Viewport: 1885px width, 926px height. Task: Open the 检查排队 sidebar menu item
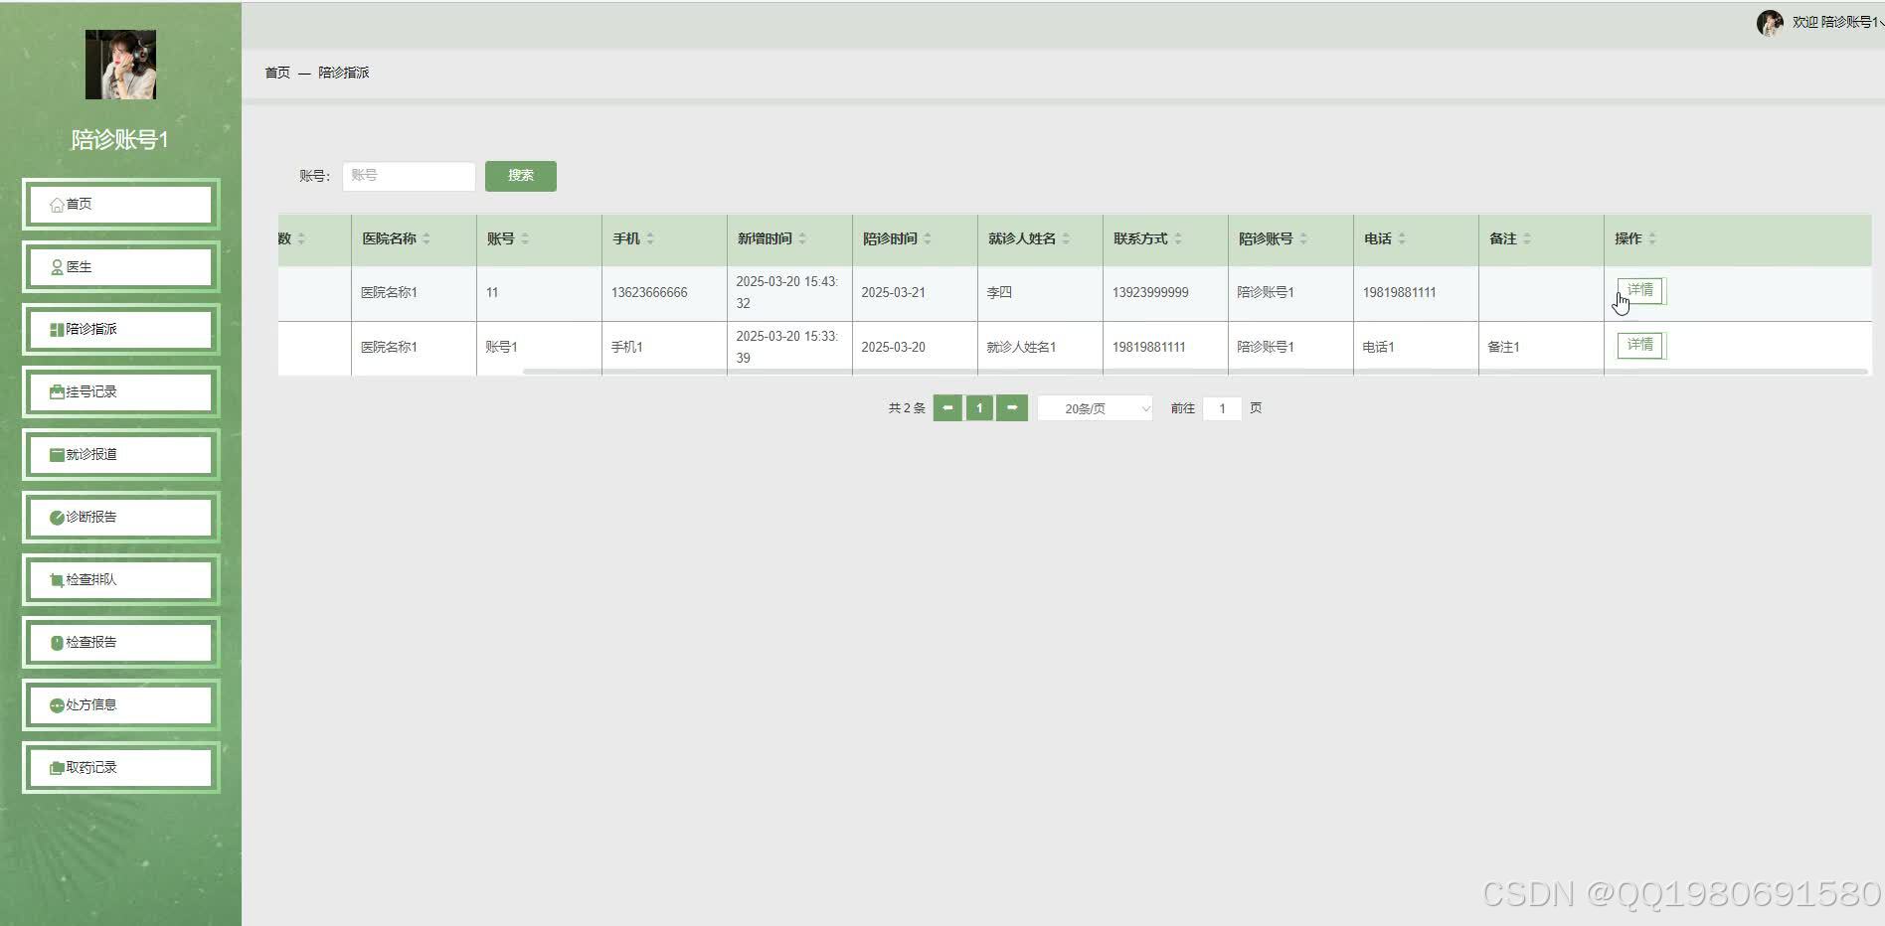pos(120,579)
